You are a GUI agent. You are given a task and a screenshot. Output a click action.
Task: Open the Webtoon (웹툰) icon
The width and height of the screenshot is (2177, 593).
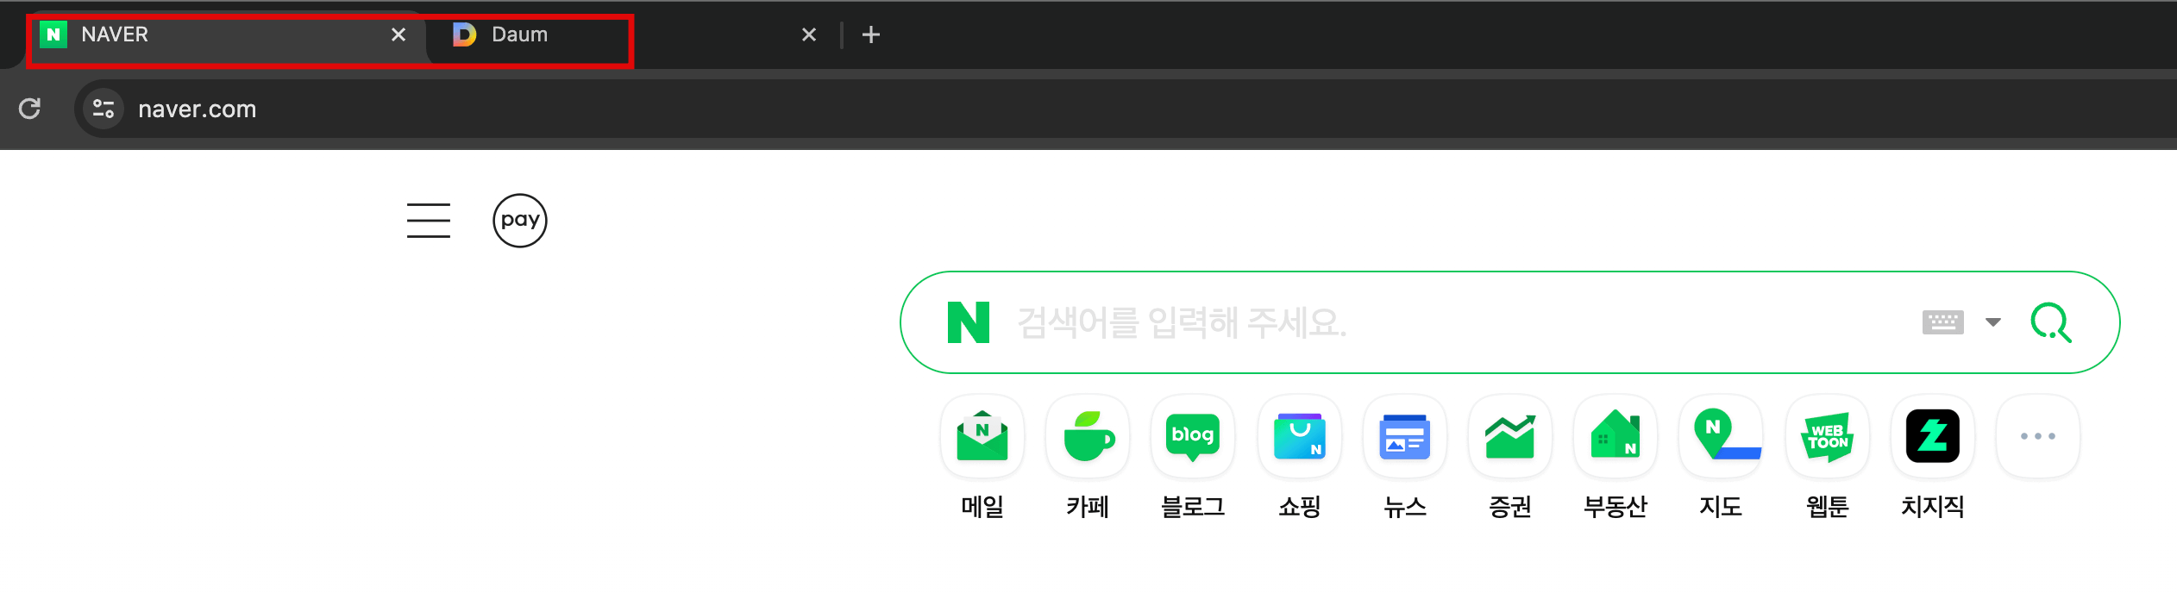click(x=1827, y=436)
